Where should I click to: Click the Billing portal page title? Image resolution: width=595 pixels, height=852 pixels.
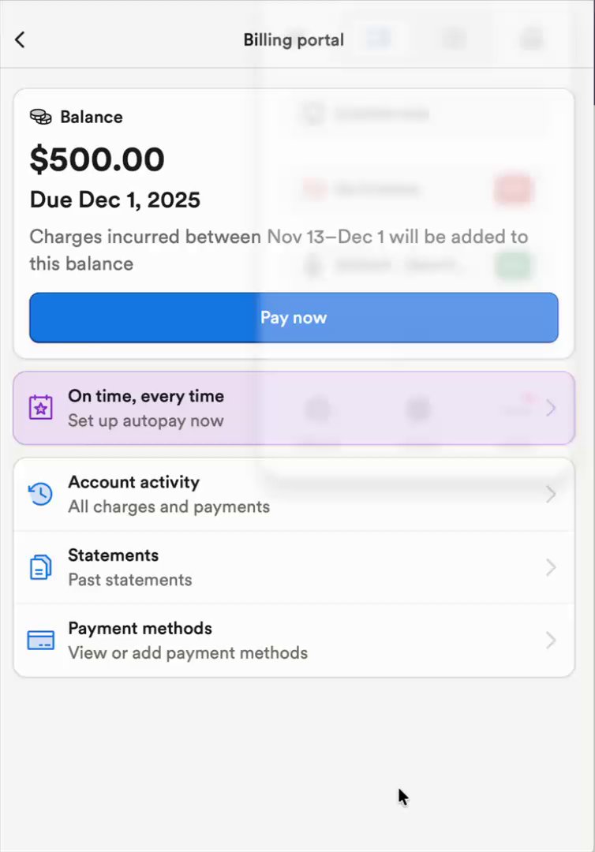point(294,39)
